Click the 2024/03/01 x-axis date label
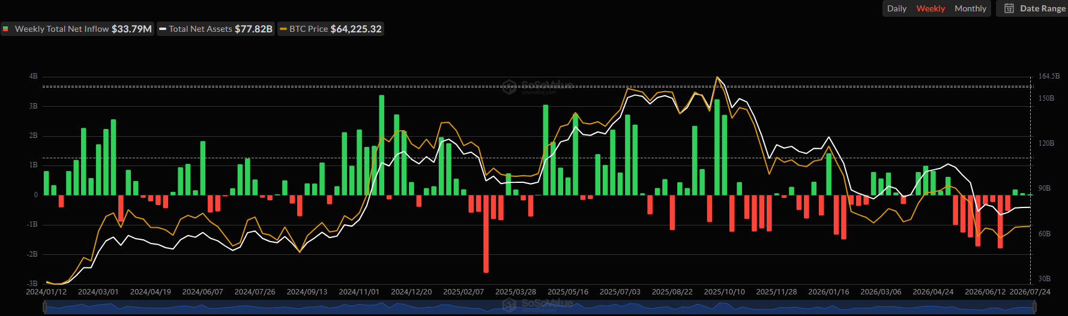Image resolution: width=1068 pixels, height=316 pixels. click(98, 292)
